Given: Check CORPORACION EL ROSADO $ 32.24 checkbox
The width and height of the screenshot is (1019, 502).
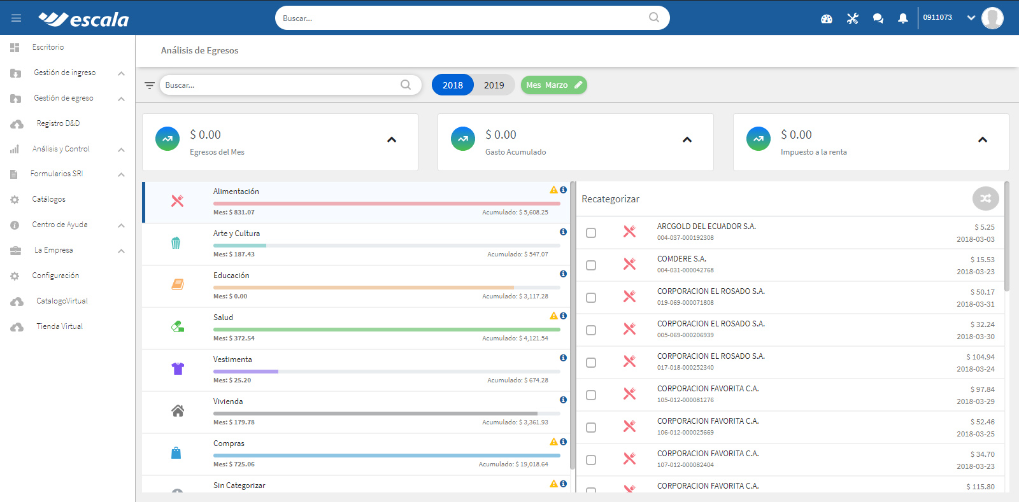Looking at the screenshot, I should click(591, 330).
